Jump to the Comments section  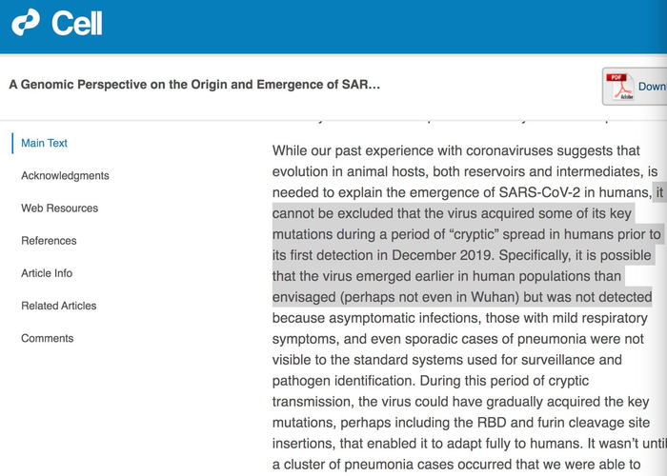(47, 338)
